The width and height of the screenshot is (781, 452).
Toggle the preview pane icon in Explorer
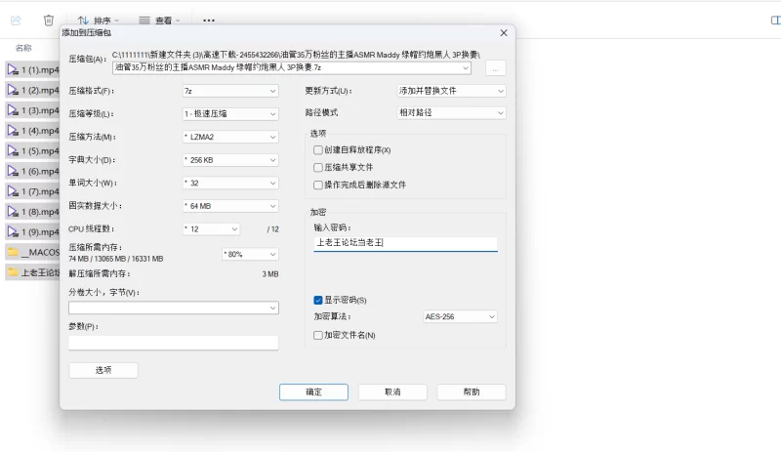point(775,21)
